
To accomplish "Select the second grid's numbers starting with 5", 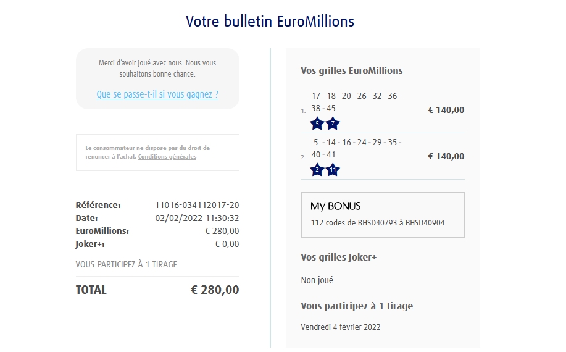I will (x=355, y=148).
